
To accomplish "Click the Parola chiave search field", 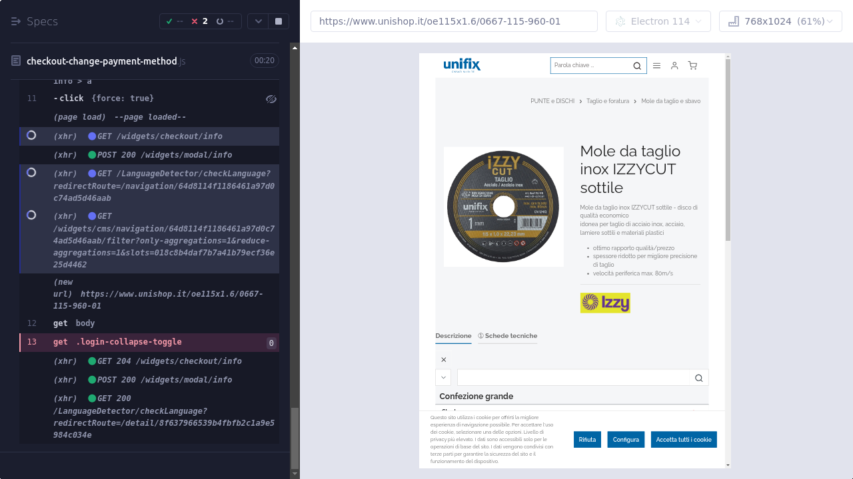I will 590,66.
